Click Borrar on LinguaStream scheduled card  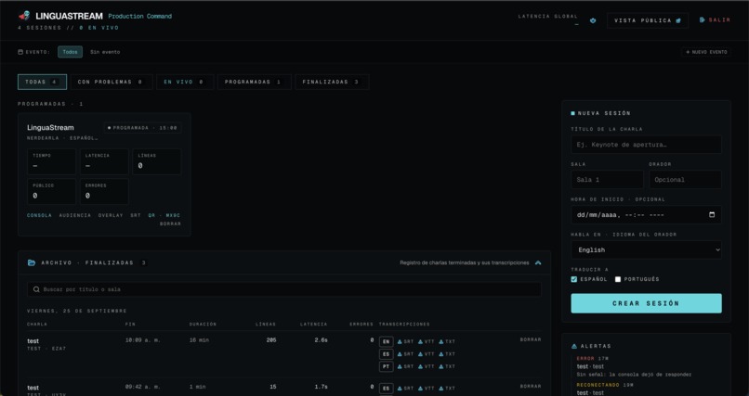171,224
